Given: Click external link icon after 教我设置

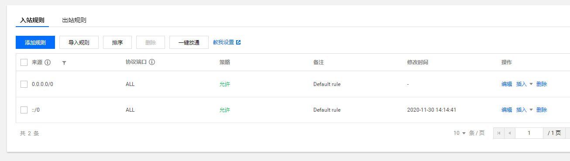Looking at the screenshot, I should pos(238,42).
